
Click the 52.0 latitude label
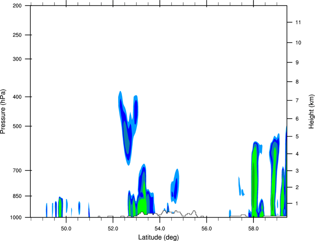(x=113, y=229)
